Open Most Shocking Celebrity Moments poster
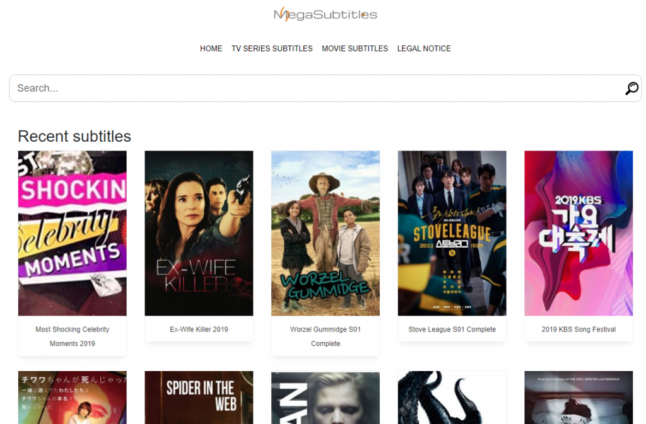This screenshot has height=424, width=646. point(73,233)
